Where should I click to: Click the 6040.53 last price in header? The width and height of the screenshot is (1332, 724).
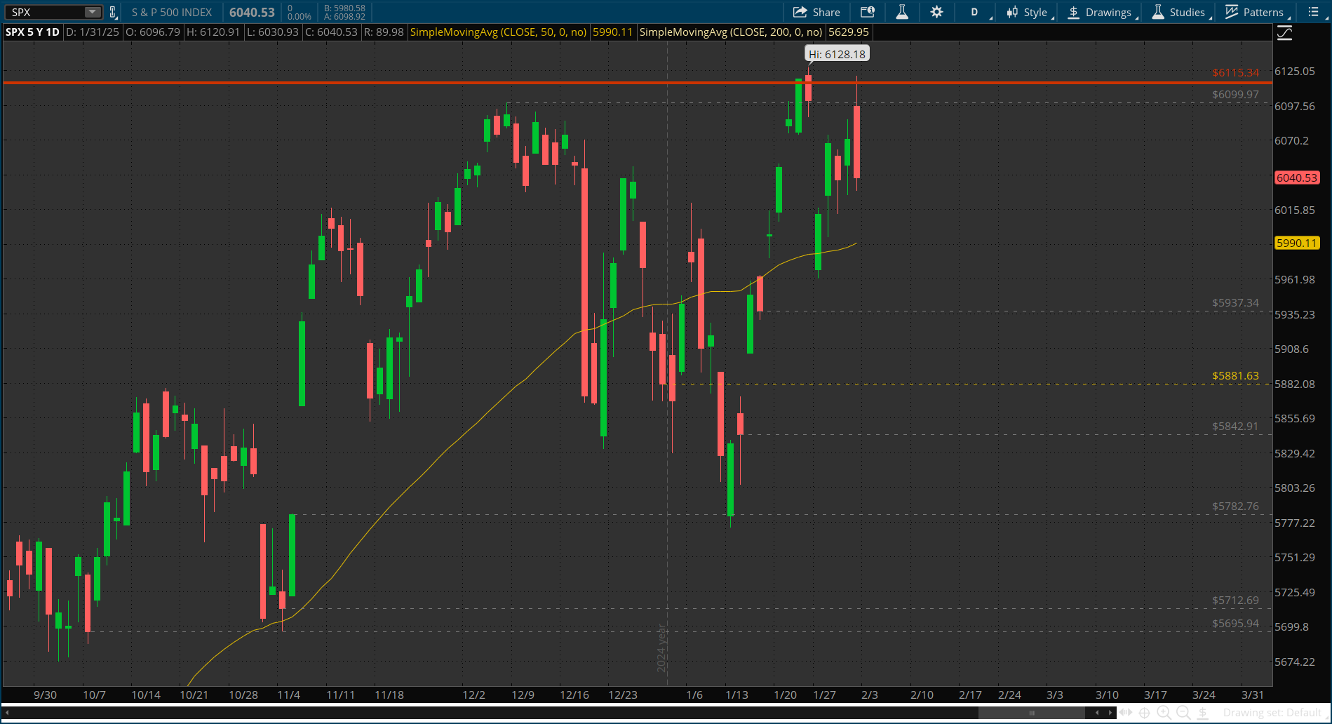click(x=252, y=12)
